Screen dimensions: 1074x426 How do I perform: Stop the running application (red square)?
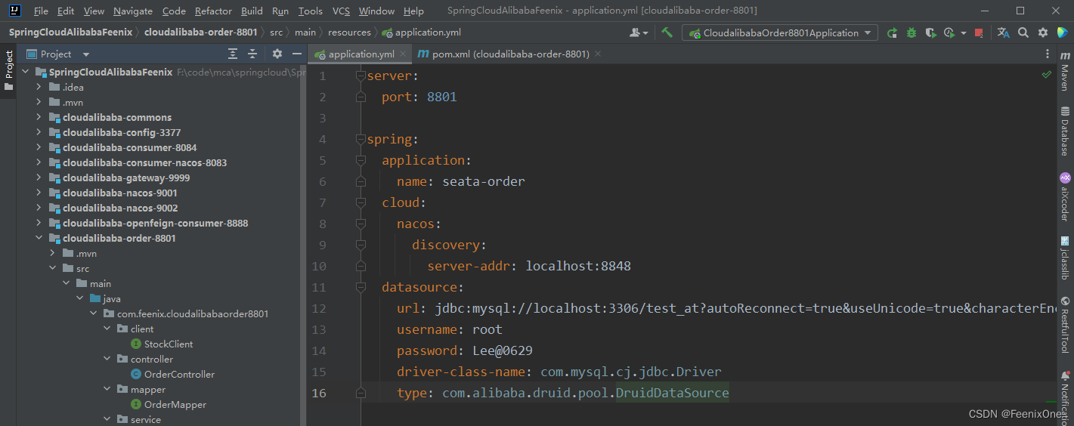click(x=979, y=32)
